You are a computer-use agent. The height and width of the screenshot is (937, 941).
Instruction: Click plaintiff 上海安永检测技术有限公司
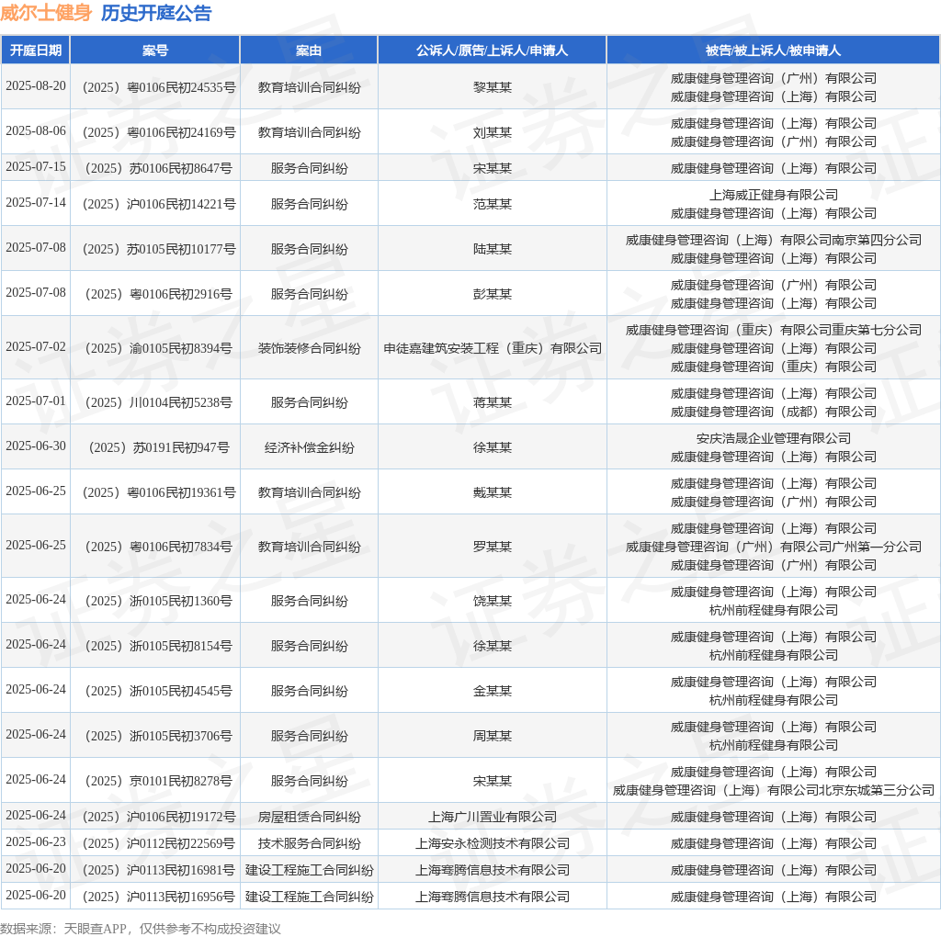click(493, 843)
